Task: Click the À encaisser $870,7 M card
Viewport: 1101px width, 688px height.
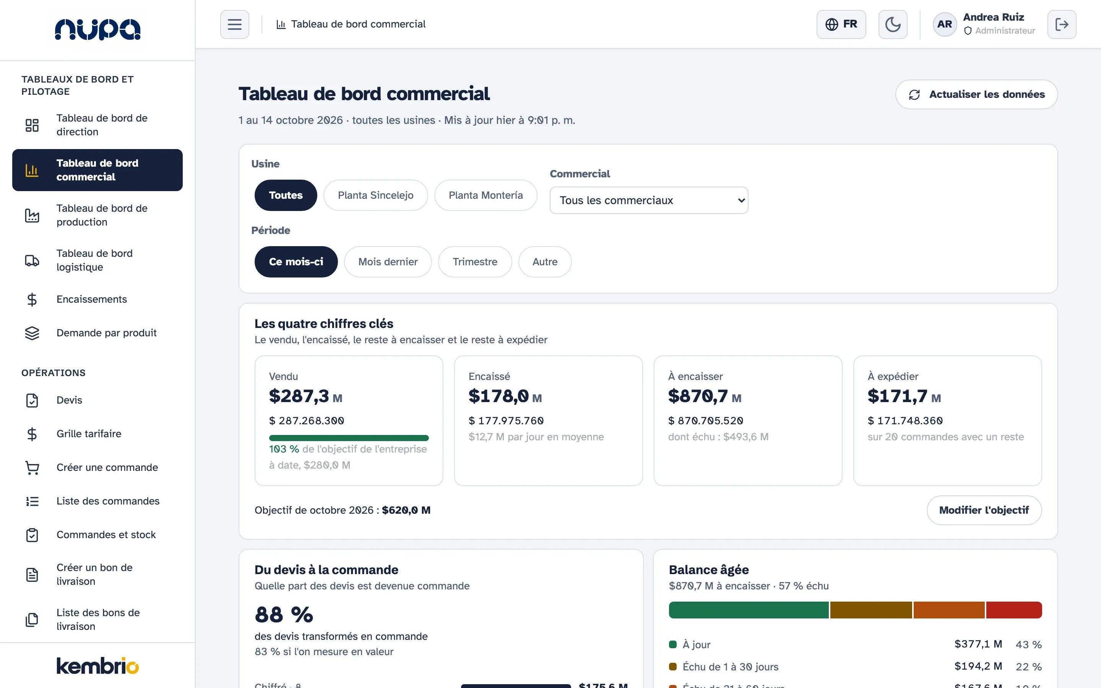Action: [747, 421]
